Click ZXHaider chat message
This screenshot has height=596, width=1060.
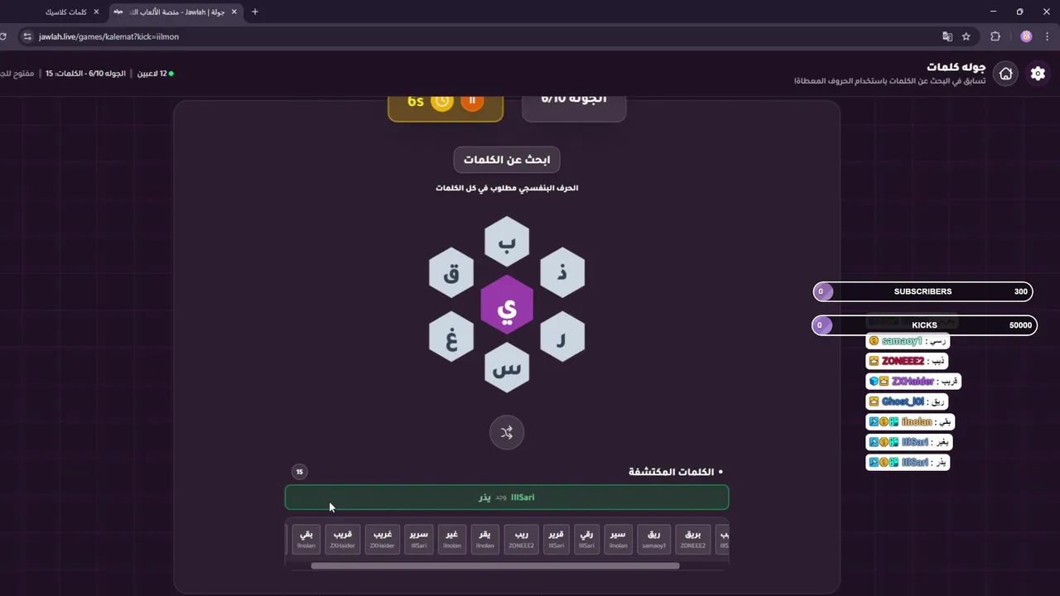pos(913,382)
